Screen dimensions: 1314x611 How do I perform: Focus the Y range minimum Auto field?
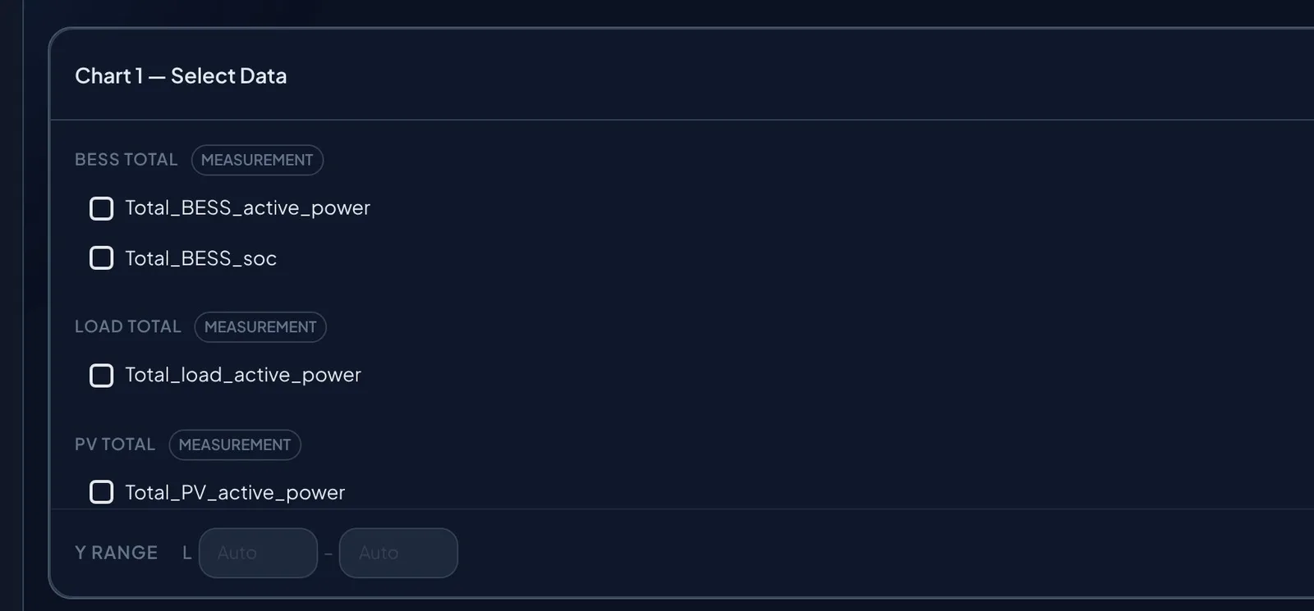click(258, 553)
